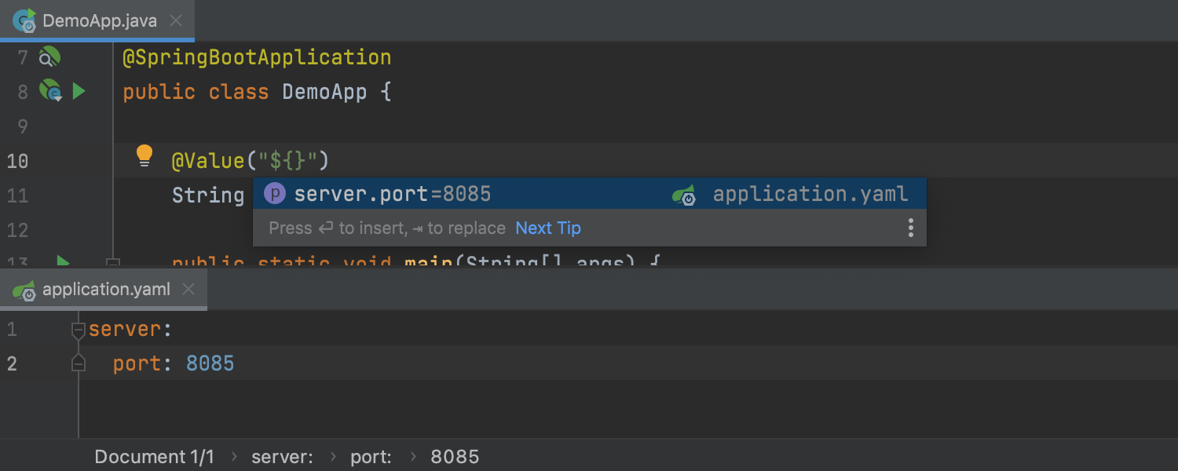Click the Spring class gutter icon on line 8
1178x471 pixels.
tap(50, 92)
